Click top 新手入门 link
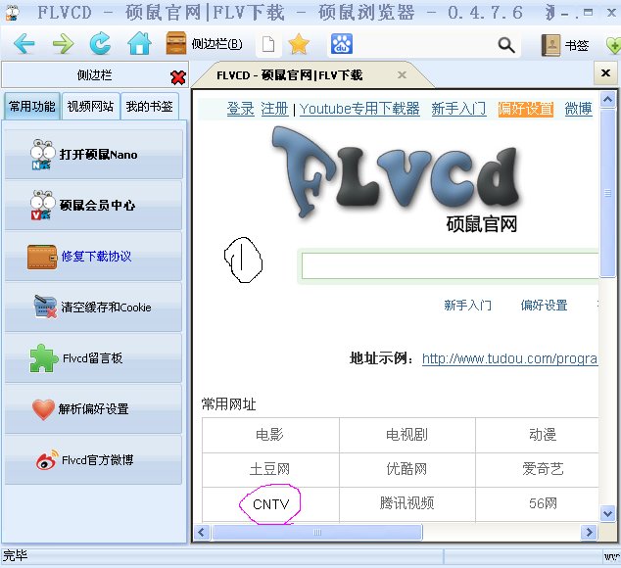Screen dimensions: 621x568 [x=458, y=108]
